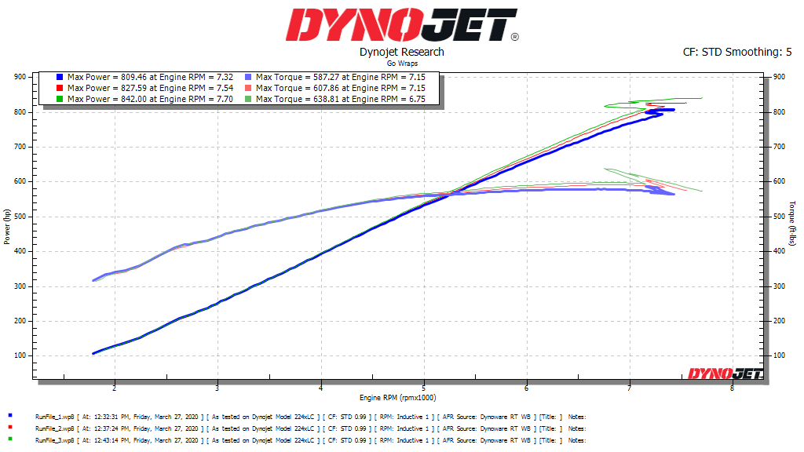Click the green Max Power 842.00 legend swatch
Image resolution: width=804 pixels, height=452 pixels.
pos(60,99)
